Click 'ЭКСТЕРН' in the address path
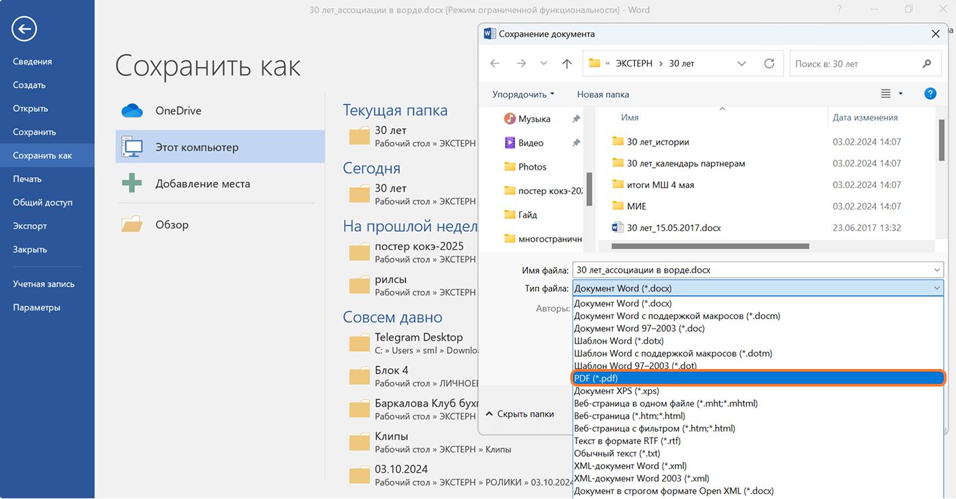956x499 pixels. click(633, 63)
